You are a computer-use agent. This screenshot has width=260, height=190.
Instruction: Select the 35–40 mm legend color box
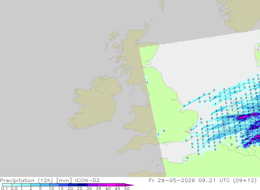pyautogui.click(x=101, y=185)
